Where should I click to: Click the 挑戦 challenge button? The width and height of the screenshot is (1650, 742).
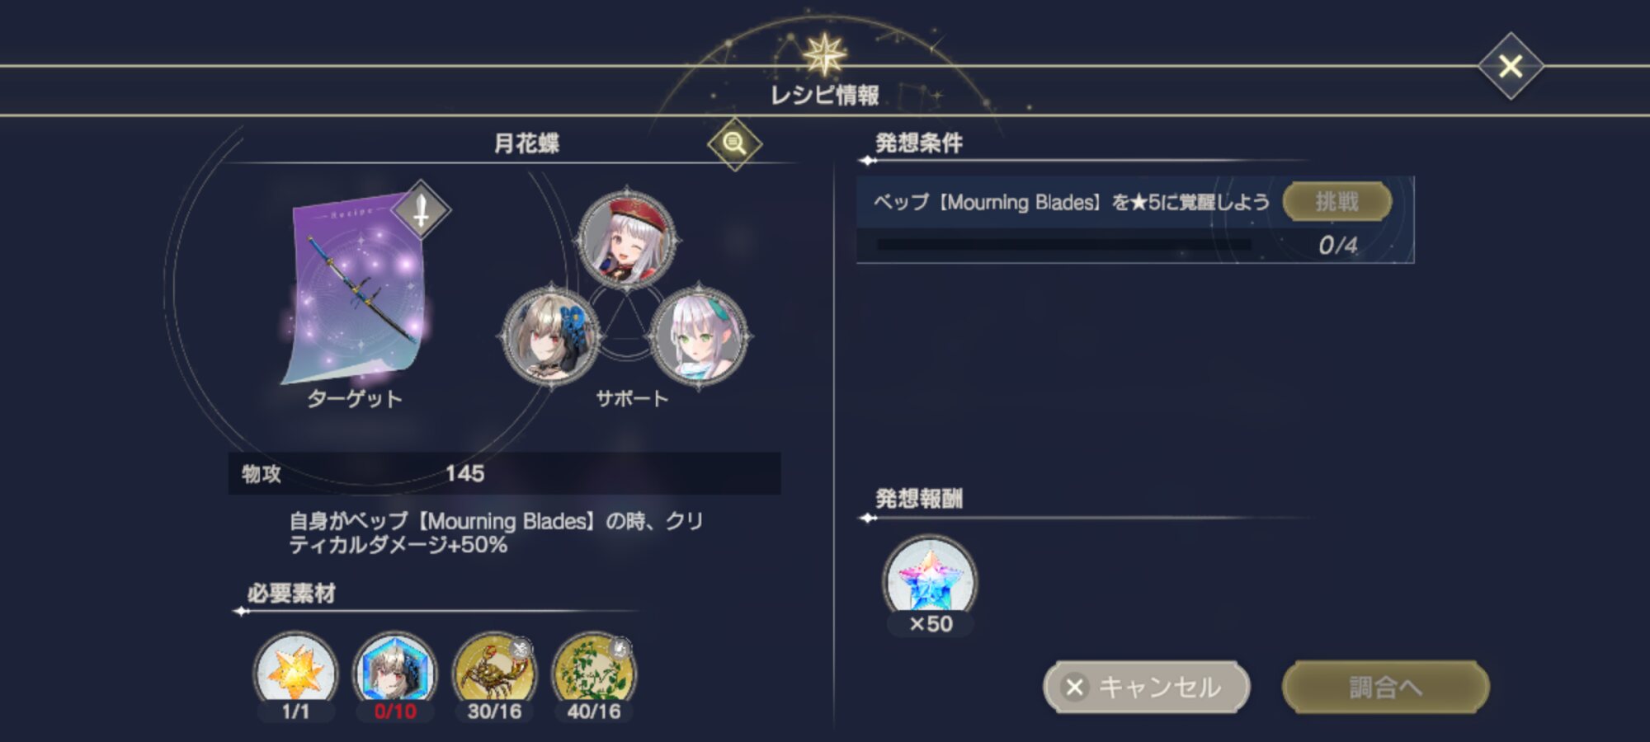click(1337, 201)
